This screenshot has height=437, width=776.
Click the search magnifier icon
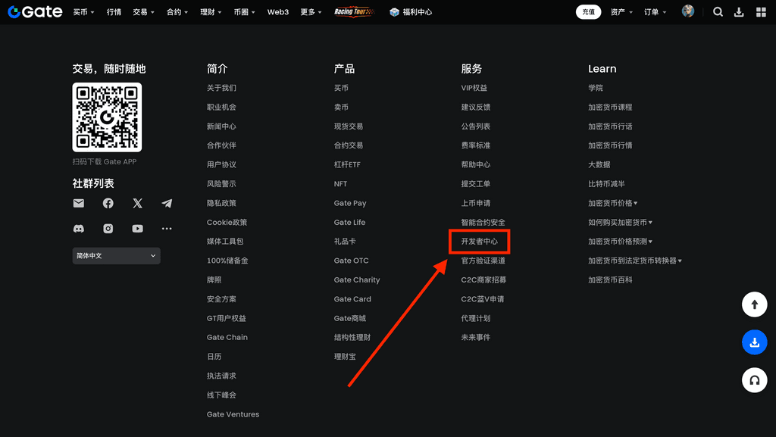pos(718,12)
